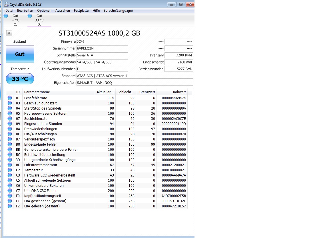Select drive C: disk tab
329x238 pixels.
(x=15, y=20)
